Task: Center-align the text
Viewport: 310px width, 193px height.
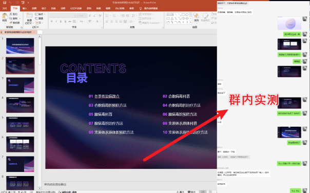Action: 111,22
